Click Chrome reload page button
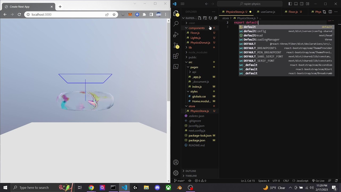The height and width of the screenshot is (192, 341). (x=19, y=14)
